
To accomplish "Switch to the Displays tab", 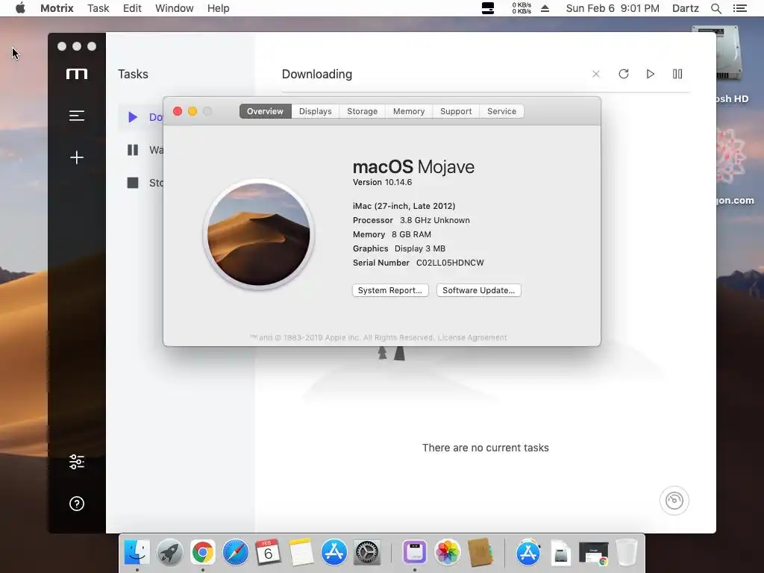I will tap(316, 111).
